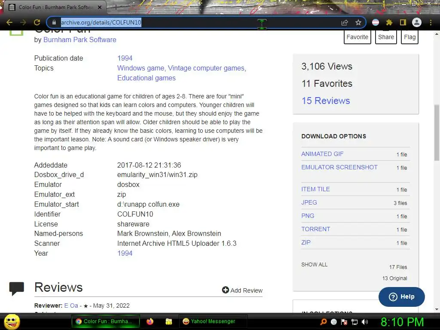This screenshot has width=440, height=330.
Task: Open the smiley face start button
Action: click(x=12, y=321)
